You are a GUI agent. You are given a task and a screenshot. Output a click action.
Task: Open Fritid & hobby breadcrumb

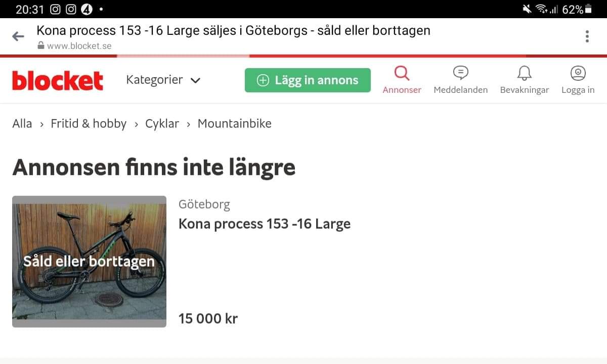click(x=89, y=124)
